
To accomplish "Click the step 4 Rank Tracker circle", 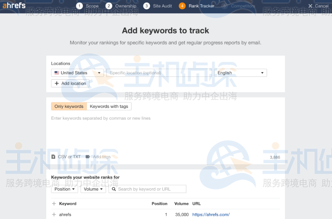I will (182, 6).
